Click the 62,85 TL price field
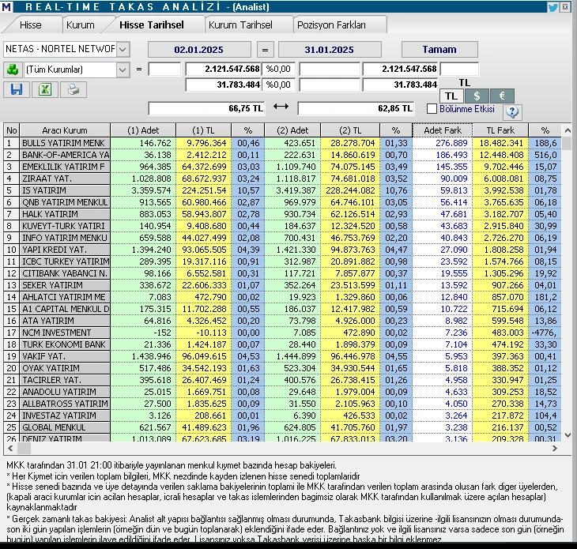The height and width of the screenshot is (549, 577). [x=356, y=108]
